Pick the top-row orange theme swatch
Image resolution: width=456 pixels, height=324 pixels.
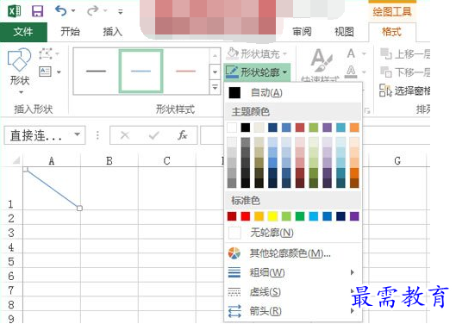point(354,128)
